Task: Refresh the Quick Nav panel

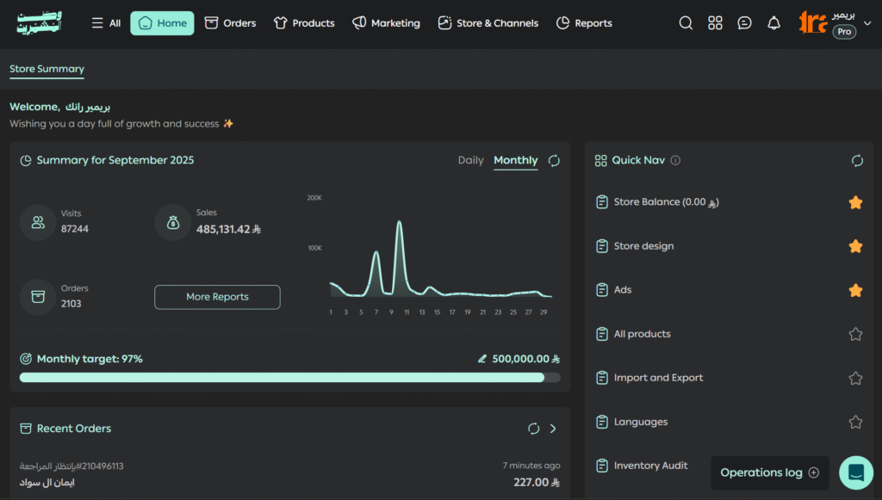Action: pos(857,161)
